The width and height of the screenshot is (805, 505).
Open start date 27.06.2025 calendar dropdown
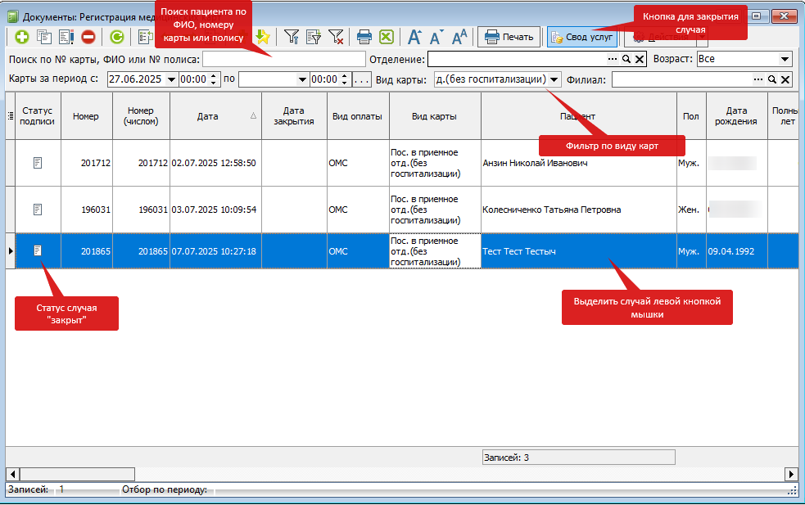tap(171, 79)
